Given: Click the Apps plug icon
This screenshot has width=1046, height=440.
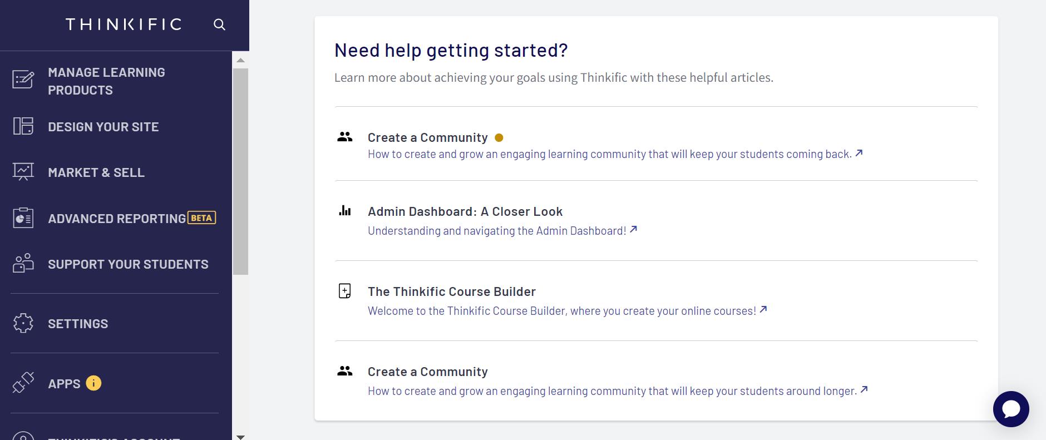Looking at the screenshot, I should (x=23, y=383).
